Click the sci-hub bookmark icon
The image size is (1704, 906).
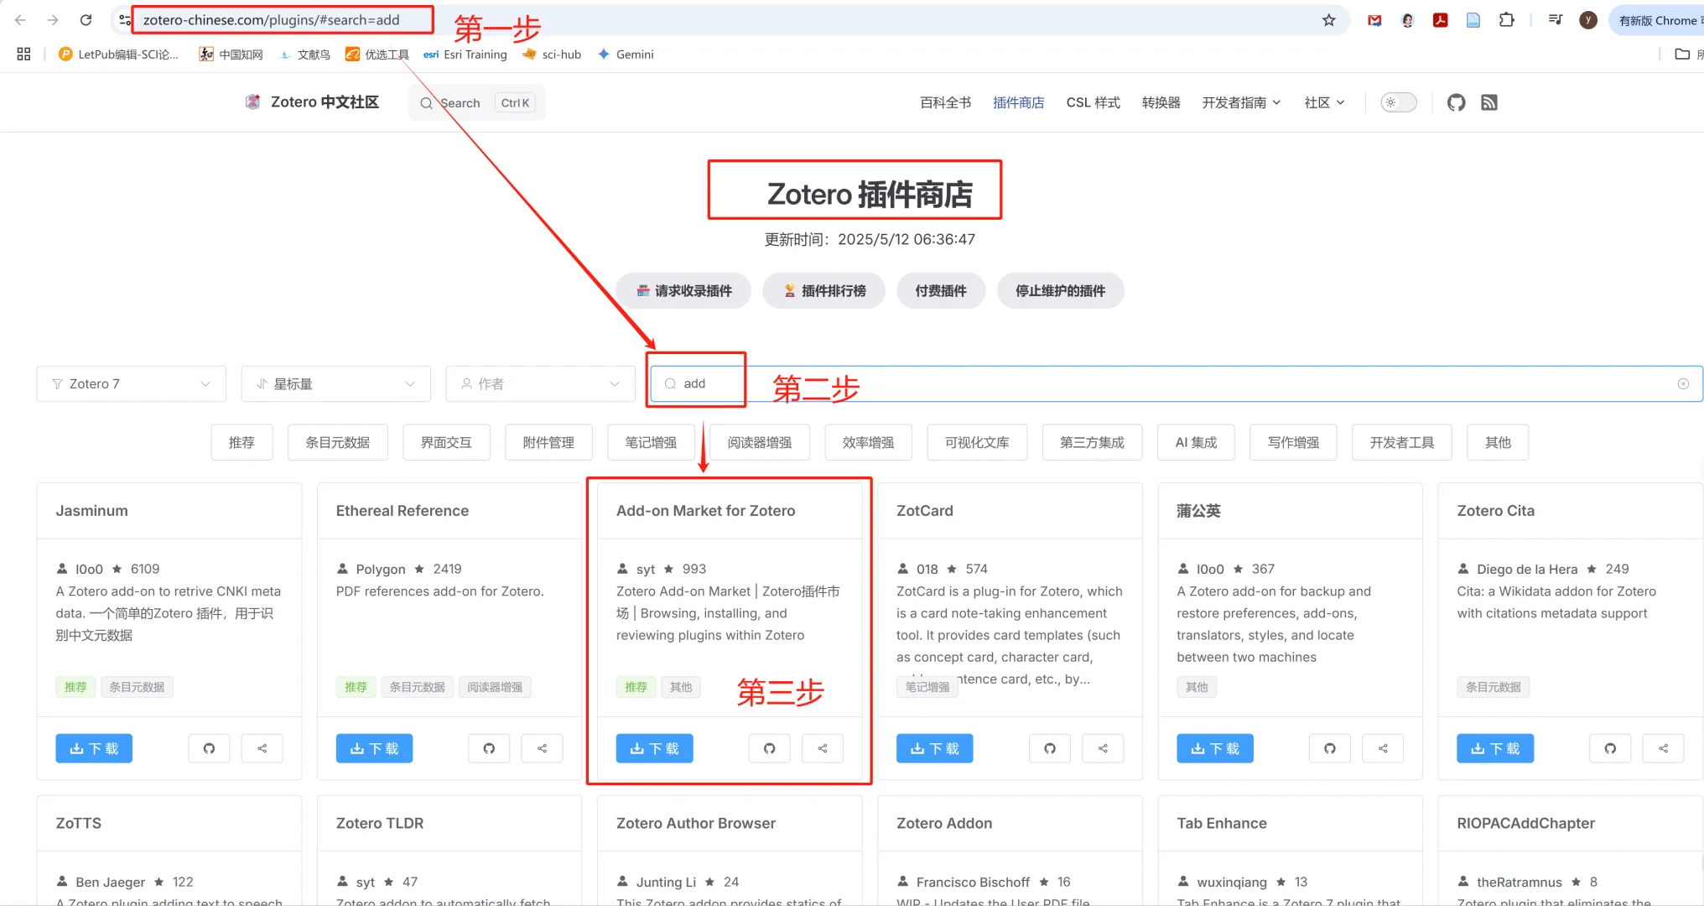[529, 54]
